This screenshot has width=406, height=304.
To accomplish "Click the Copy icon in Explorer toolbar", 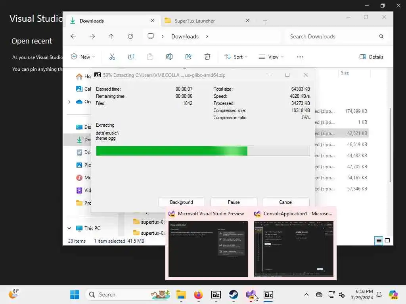I will click(131, 57).
